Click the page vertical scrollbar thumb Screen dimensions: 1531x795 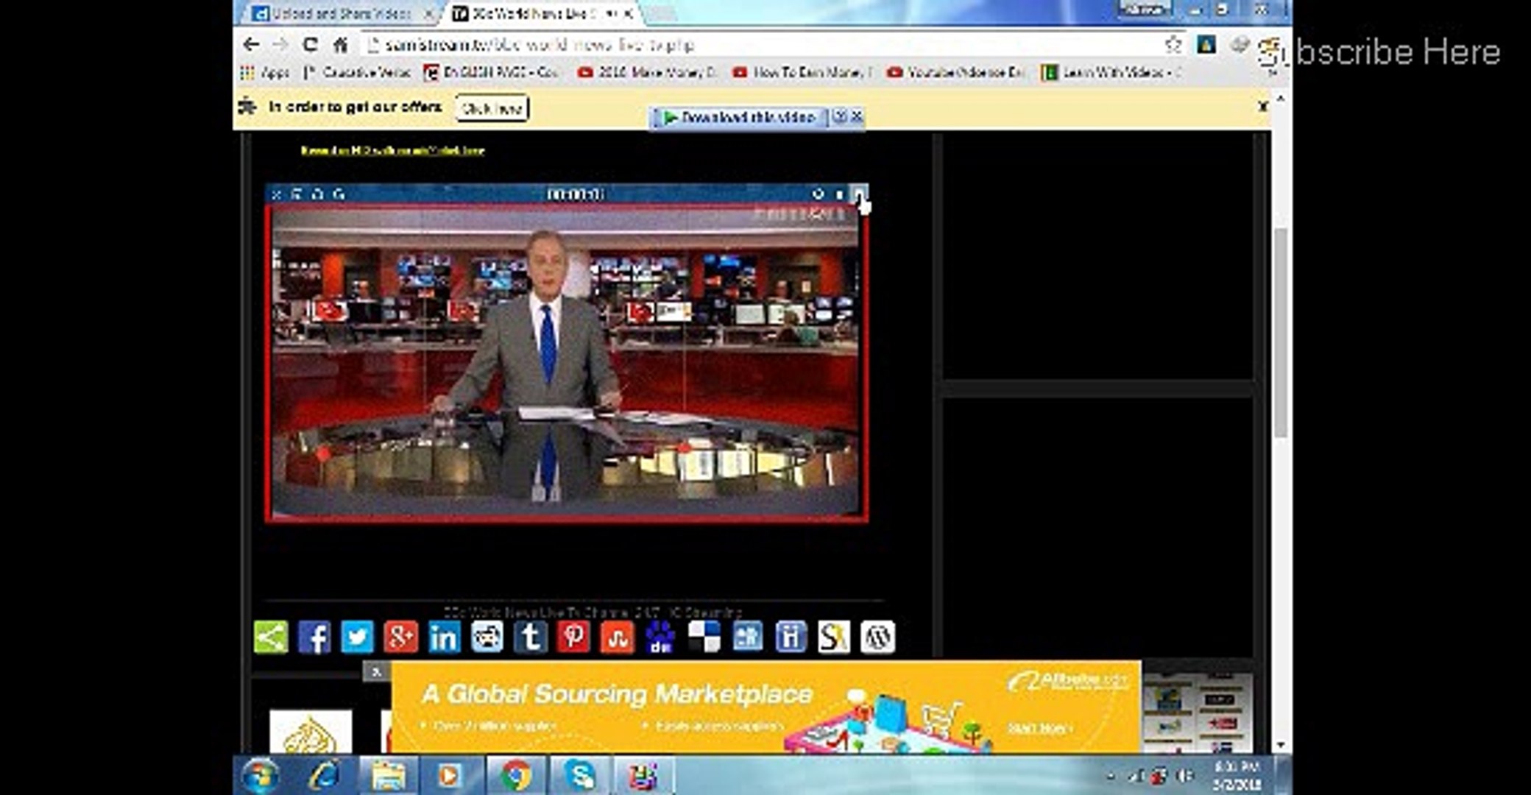tap(1281, 331)
